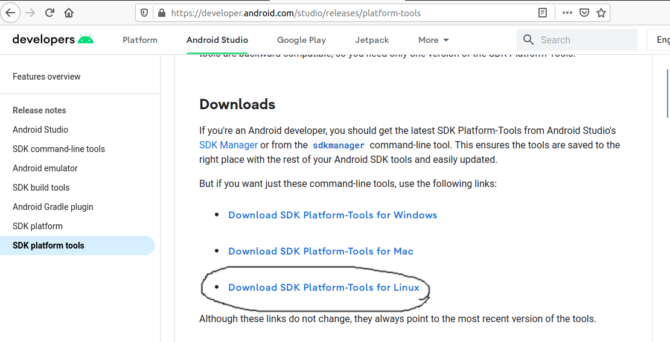Download SDK Platform-Tools for Mac
Screen dimensions: 670x342
click(321, 251)
